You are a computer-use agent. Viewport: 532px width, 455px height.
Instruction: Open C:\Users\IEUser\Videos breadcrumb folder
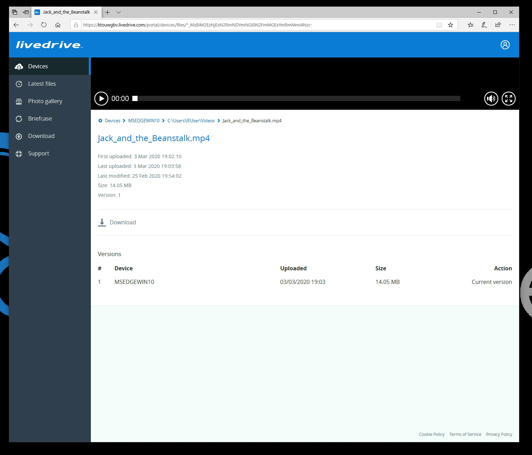191,121
